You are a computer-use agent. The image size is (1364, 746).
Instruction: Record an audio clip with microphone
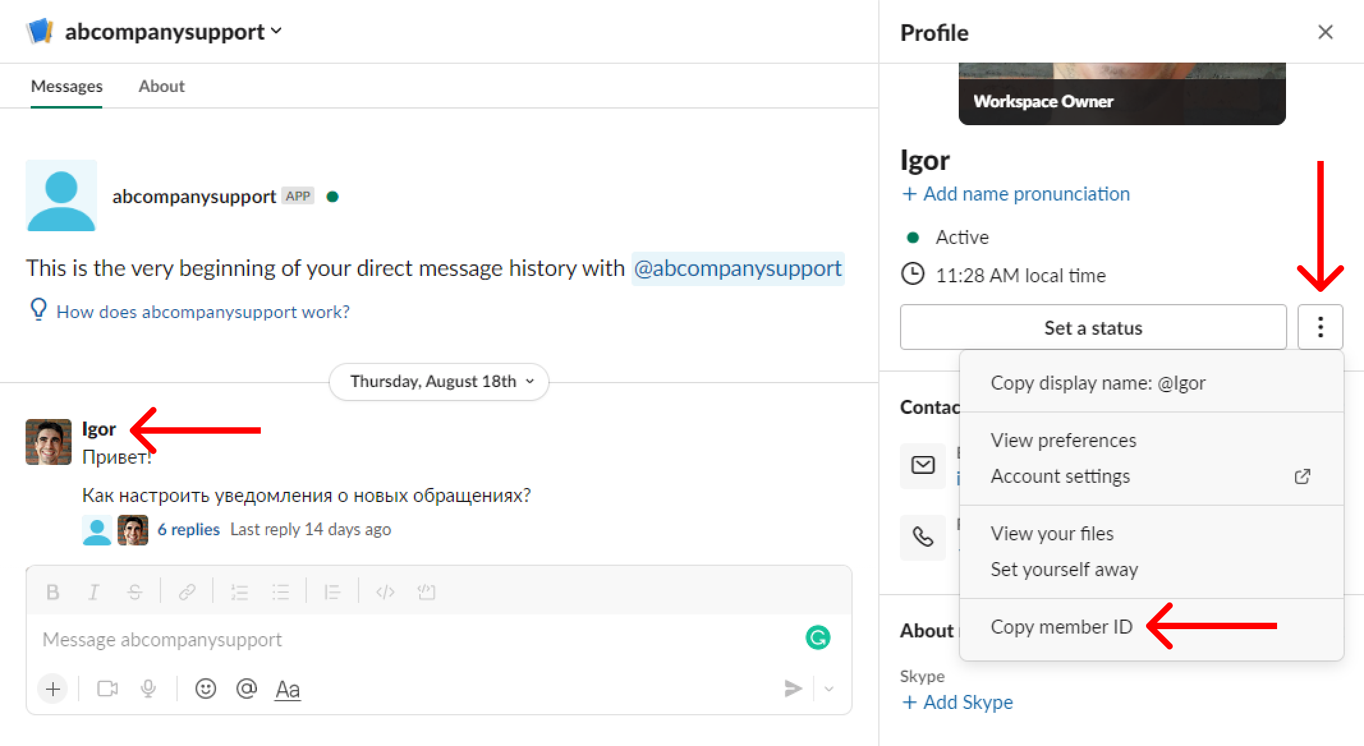click(148, 689)
